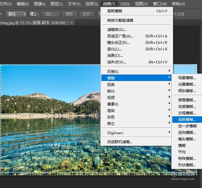Choose 转换为智能滤镜
This screenshot has width=202, height=188.
(x=137, y=20)
